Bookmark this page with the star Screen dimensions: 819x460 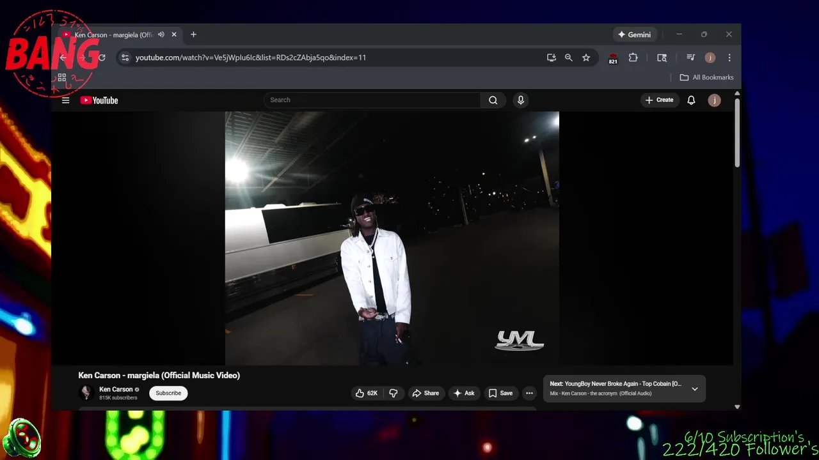tap(586, 57)
